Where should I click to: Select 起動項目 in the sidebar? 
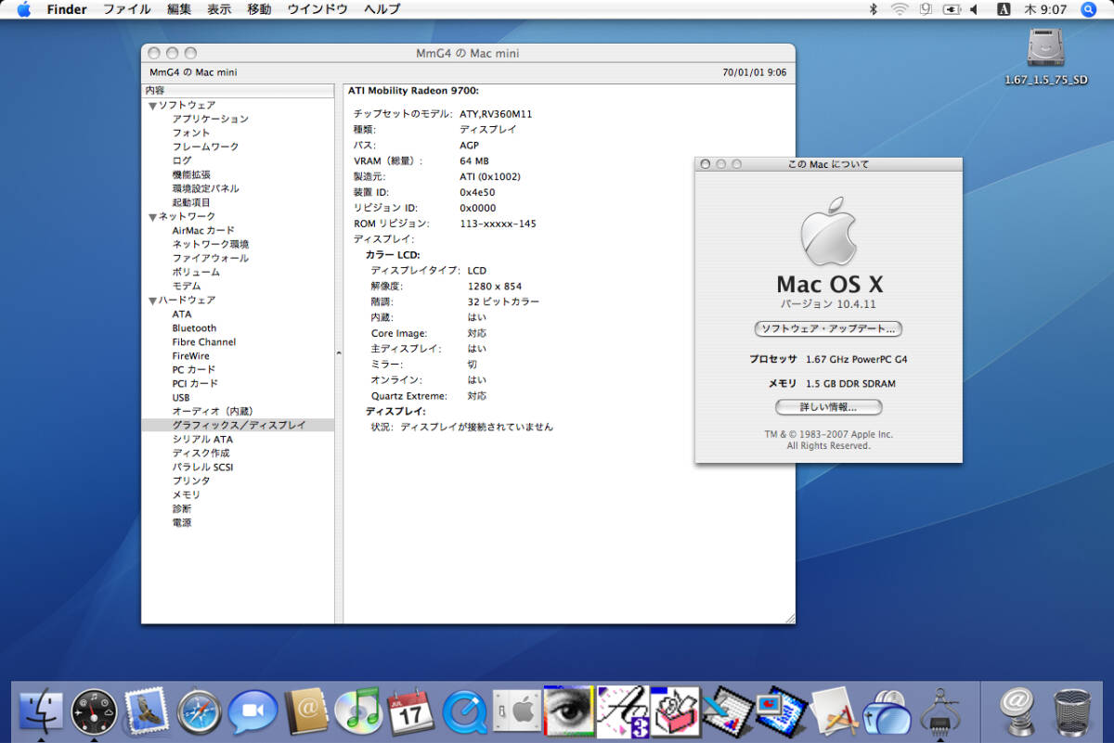click(x=191, y=202)
